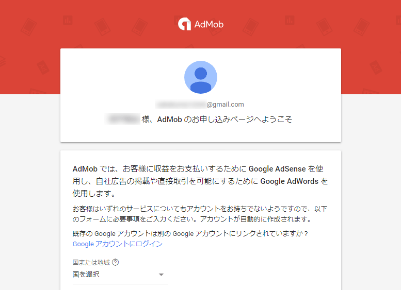Click the AdMob logo icon in header
This screenshot has width=401, height=290.
(x=184, y=24)
